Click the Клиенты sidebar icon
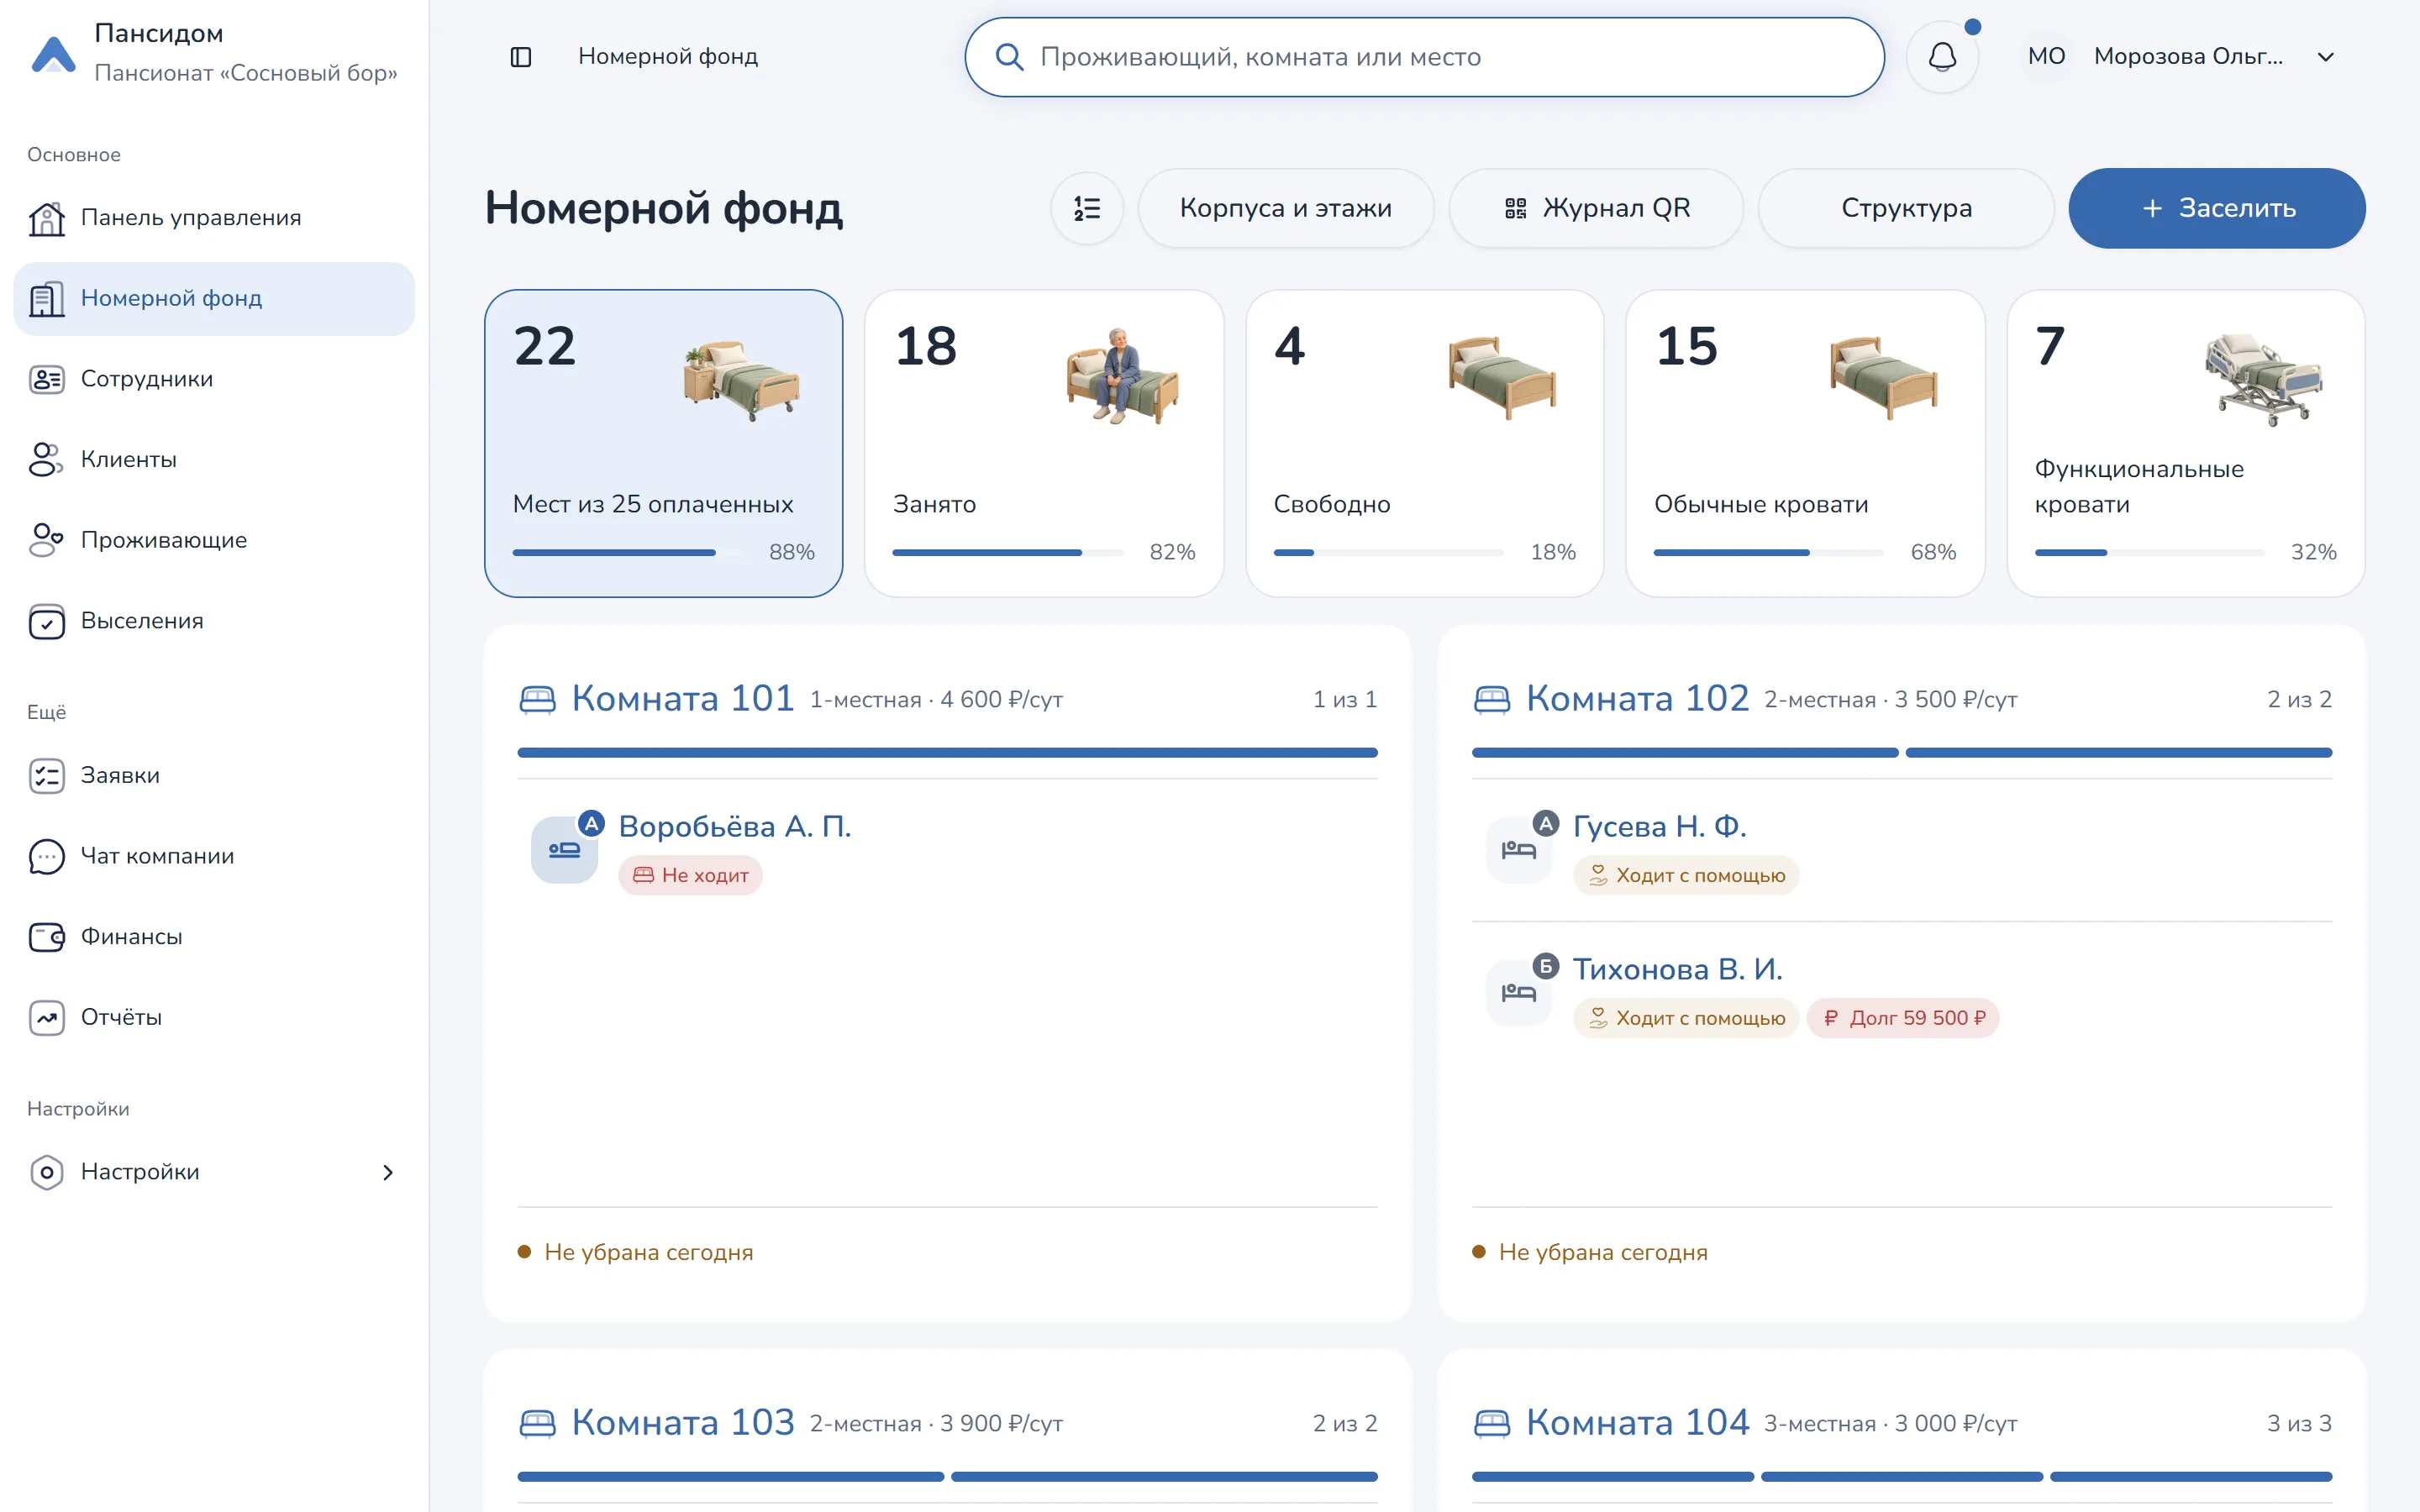This screenshot has width=2420, height=1512. [x=46, y=460]
